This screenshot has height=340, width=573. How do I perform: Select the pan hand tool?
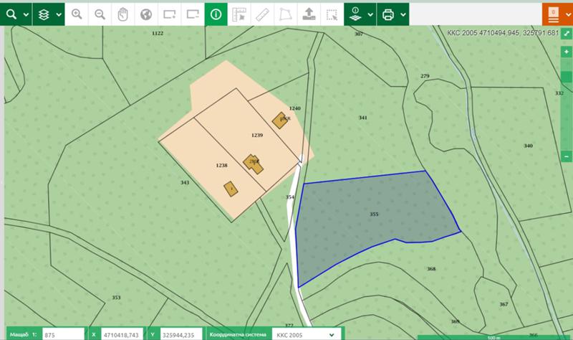(123, 14)
